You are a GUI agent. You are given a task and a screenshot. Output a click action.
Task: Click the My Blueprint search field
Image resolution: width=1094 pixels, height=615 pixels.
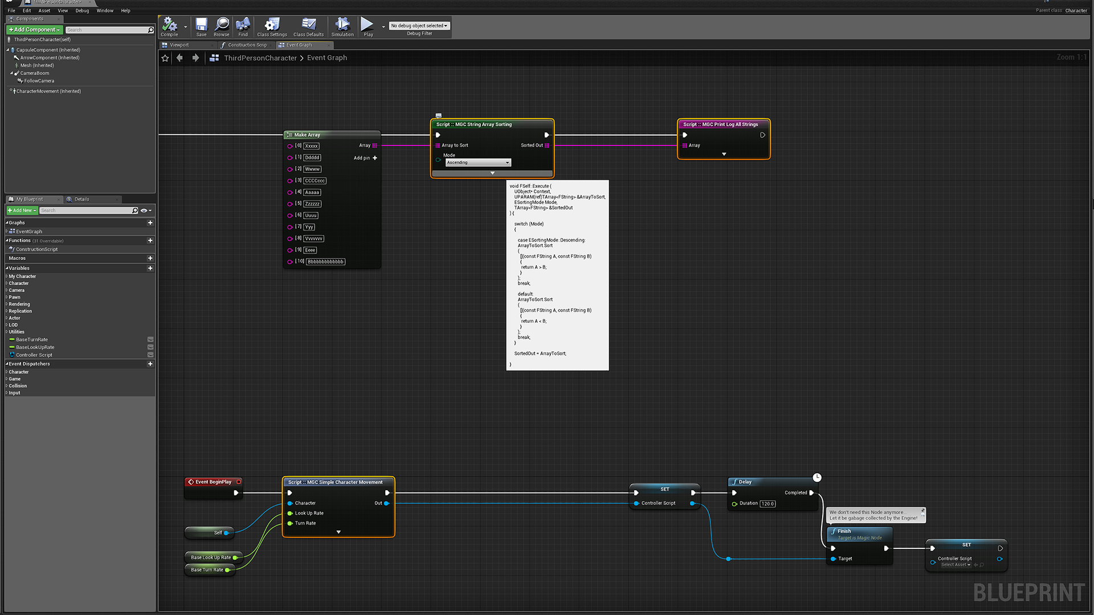click(89, 211)
